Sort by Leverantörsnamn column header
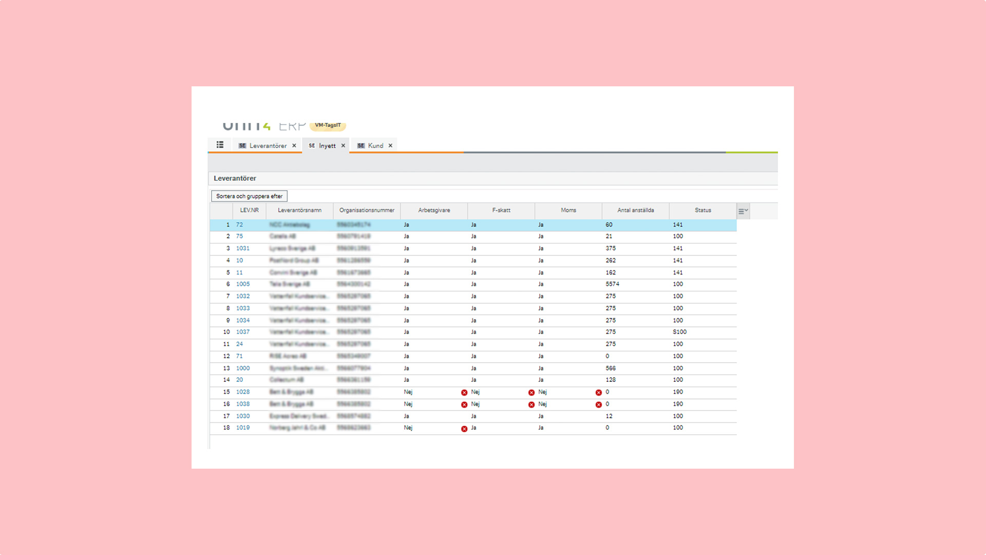 pos(300,210)
